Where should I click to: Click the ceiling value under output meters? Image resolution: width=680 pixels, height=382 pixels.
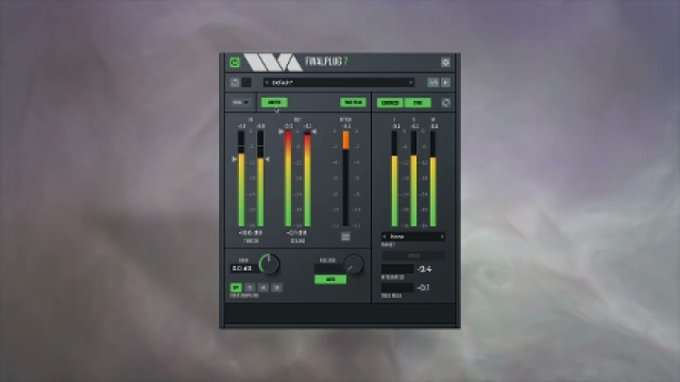click(297, 233)
